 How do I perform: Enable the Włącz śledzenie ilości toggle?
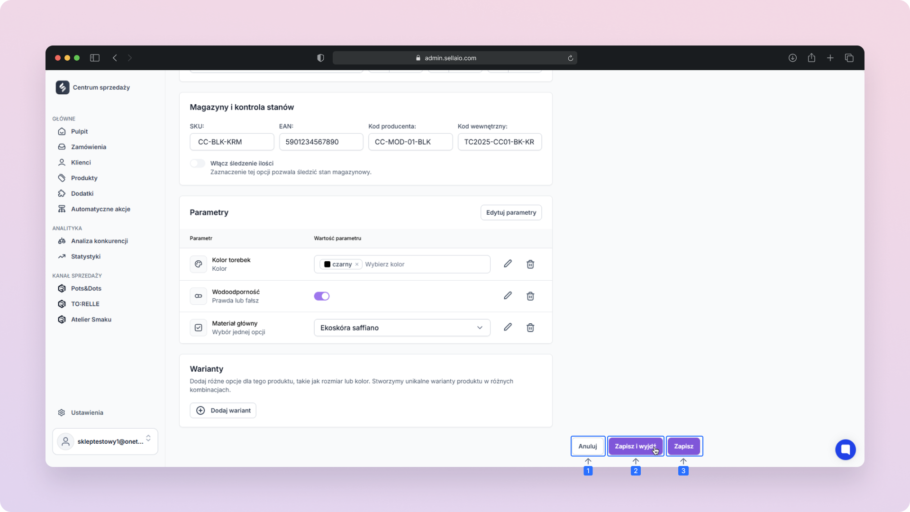[197, 164]
